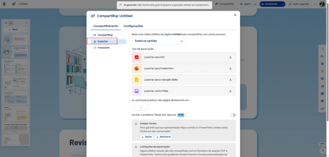The image size is (329, 157).
Task: Open the Todos os cartões dropdown
Action: [x=159, y=41]
